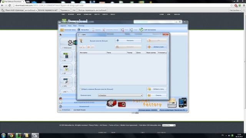Open 'Настройки' options in Format Factory toolbar
This screenshot has height=138, width=246.
[83, 30]
